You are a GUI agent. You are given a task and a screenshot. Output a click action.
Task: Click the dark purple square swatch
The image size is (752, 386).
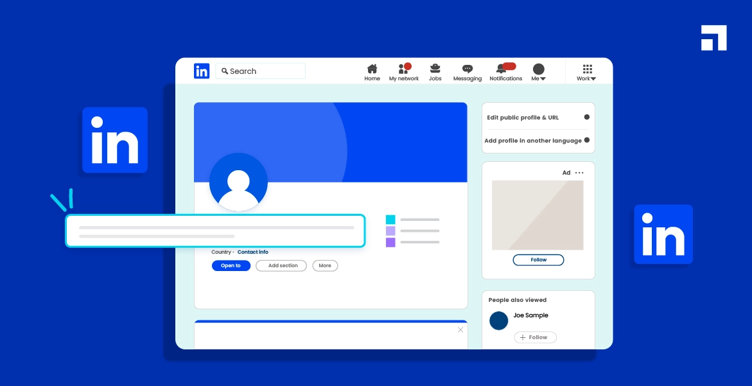pos(390,242)
